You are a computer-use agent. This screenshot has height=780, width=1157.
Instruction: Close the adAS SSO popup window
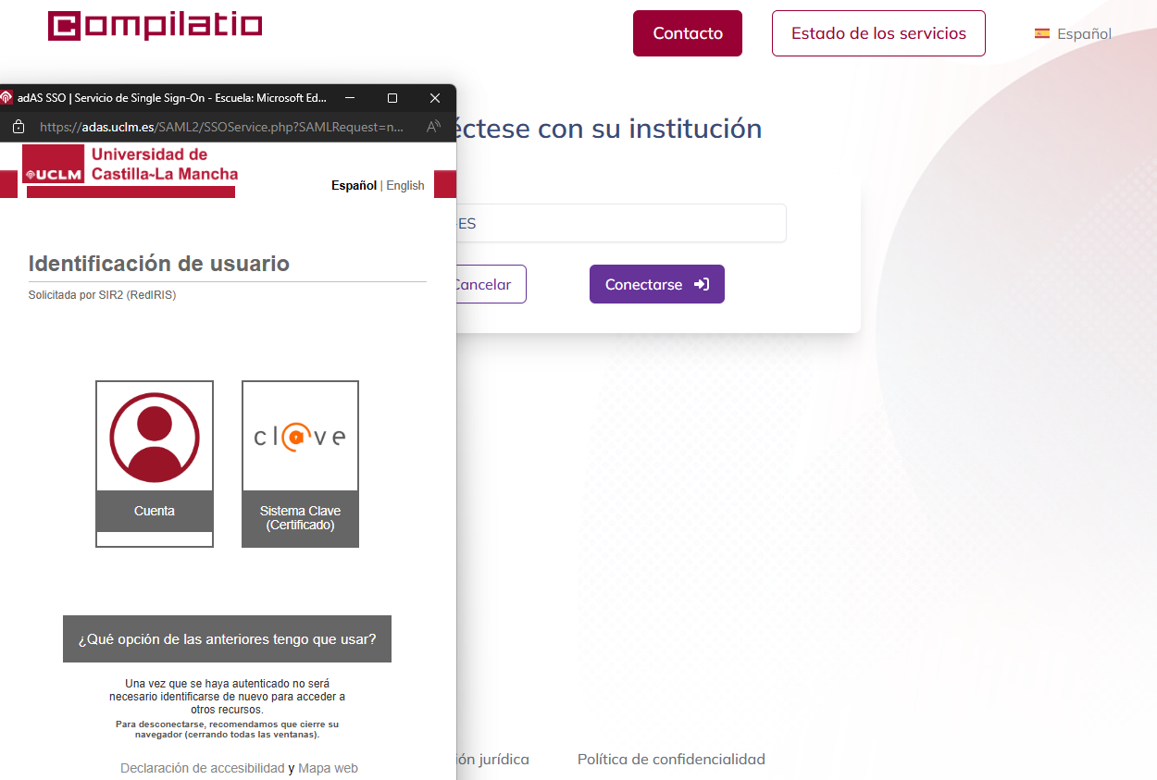(435, 97)
